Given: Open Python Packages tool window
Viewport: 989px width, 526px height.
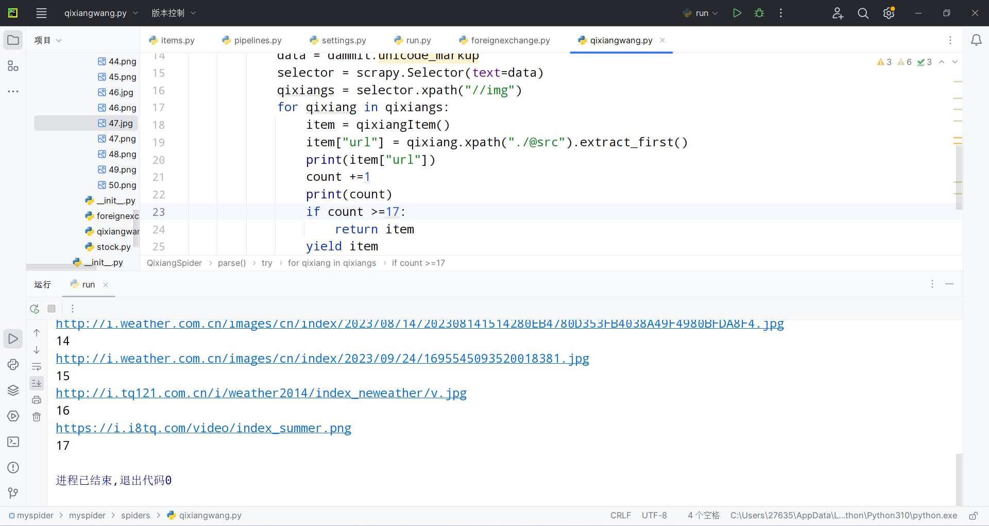Looking at the screenshot, I should [13, 391].
